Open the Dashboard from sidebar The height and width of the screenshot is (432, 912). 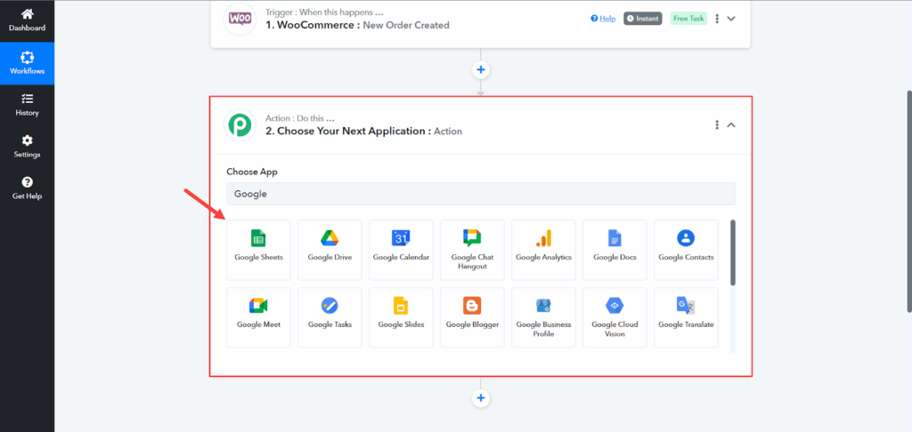pos(27,21)
